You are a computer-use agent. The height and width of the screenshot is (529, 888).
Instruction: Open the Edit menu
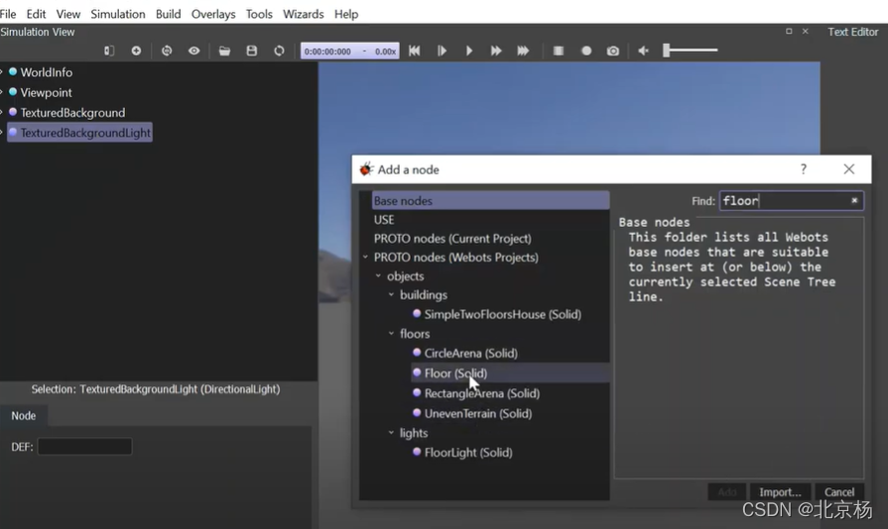point(36,14)
